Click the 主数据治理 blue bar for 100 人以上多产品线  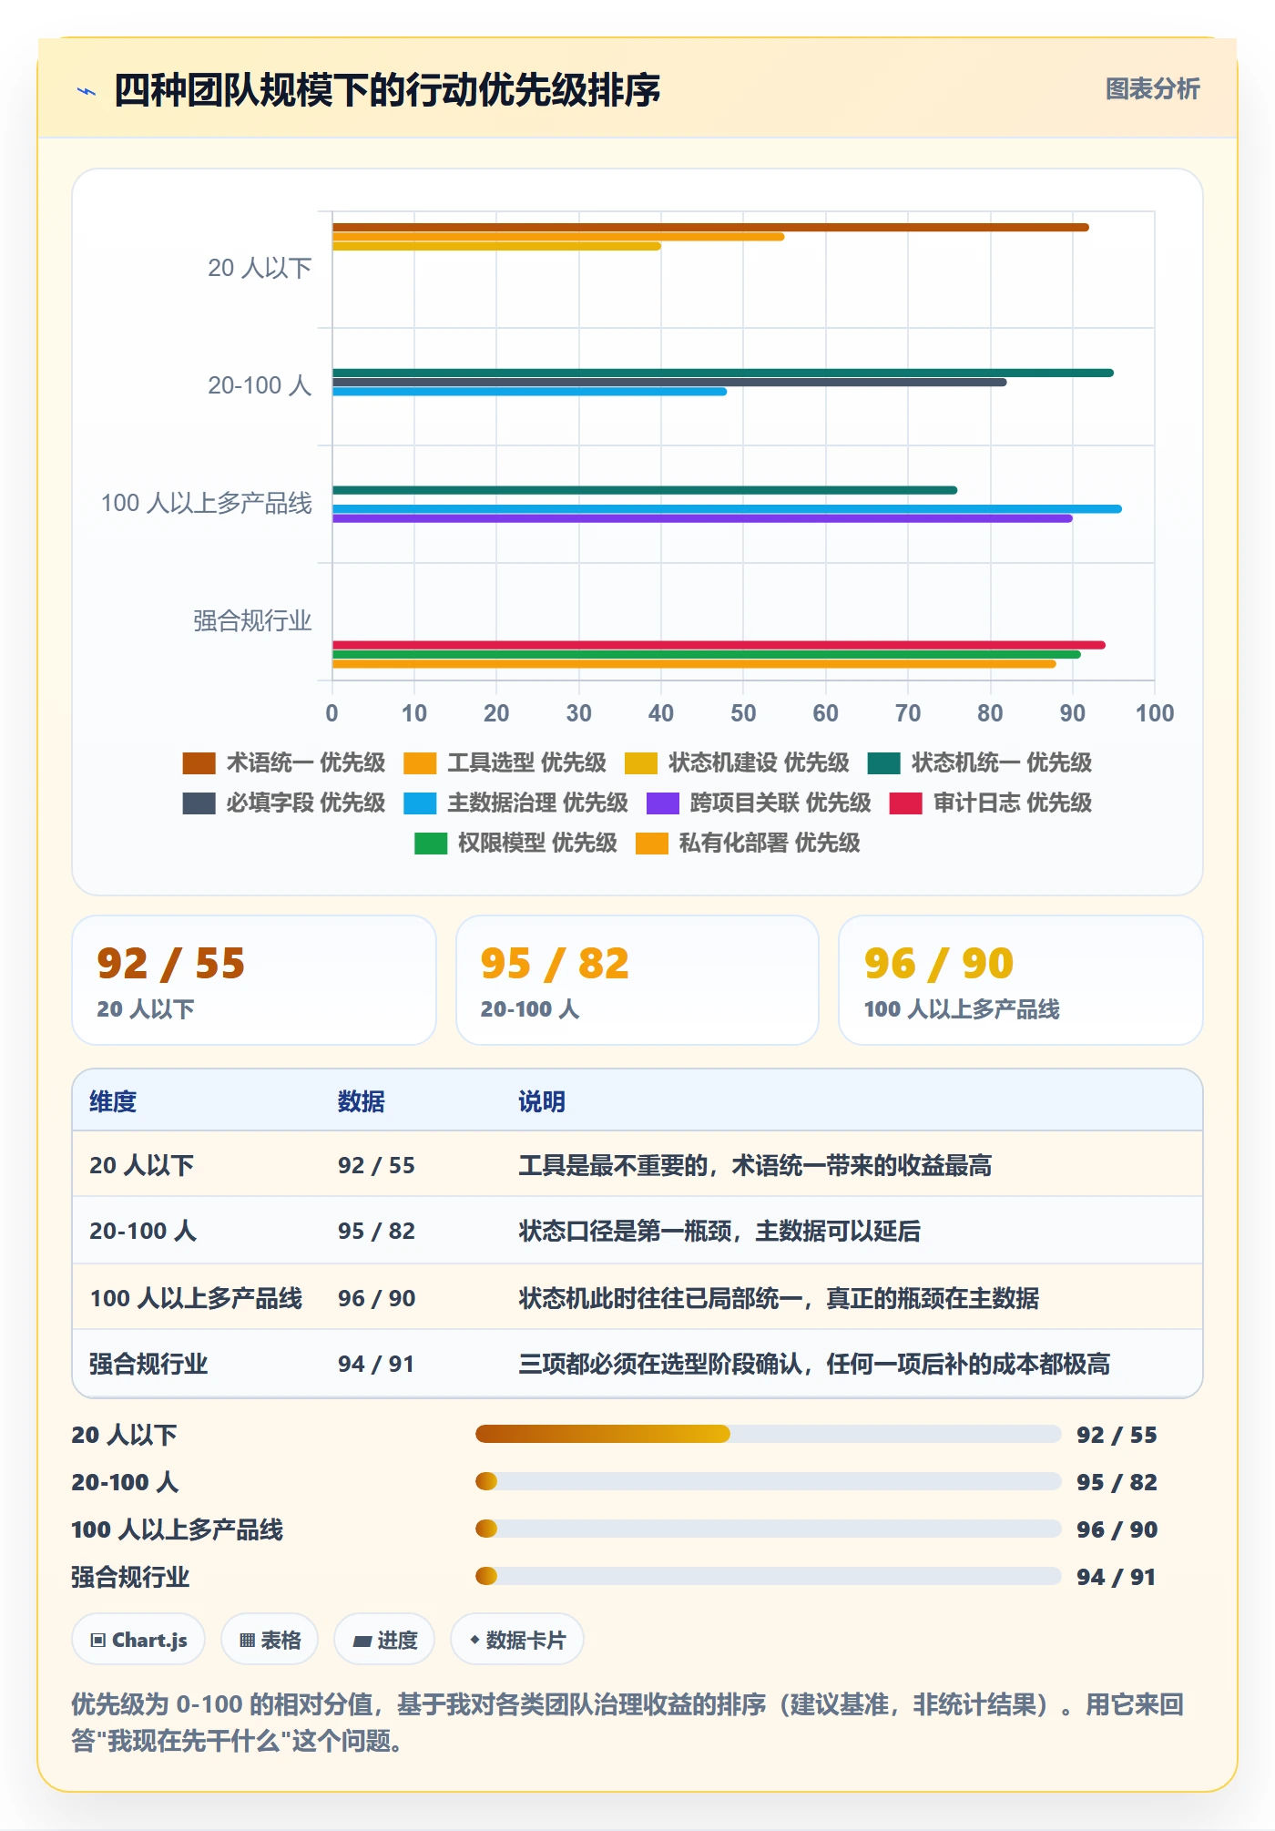tap(727, 509)
